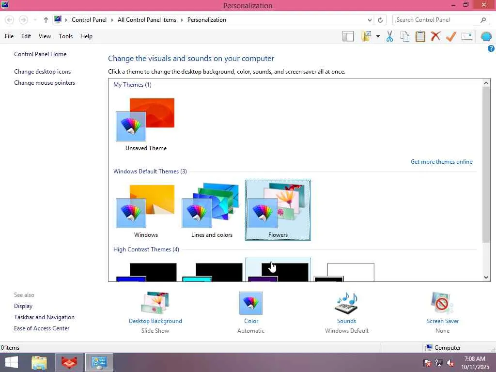This screenshot has height=372, width=496.
Task: Open File Explorer from taskbar
Action: click(x=39, y=362)
